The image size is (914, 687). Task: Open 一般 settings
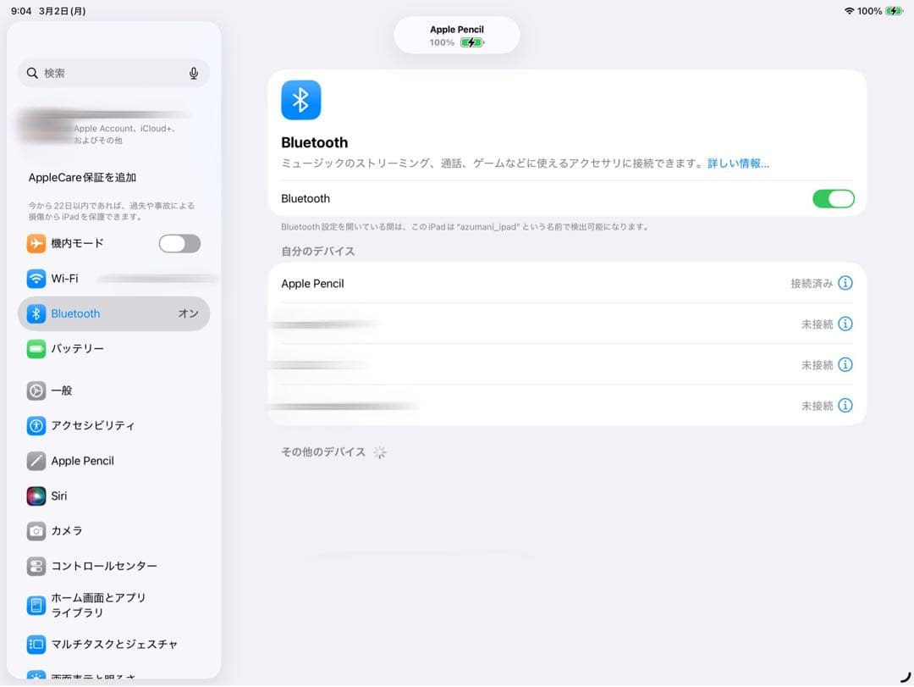[113, 391]
